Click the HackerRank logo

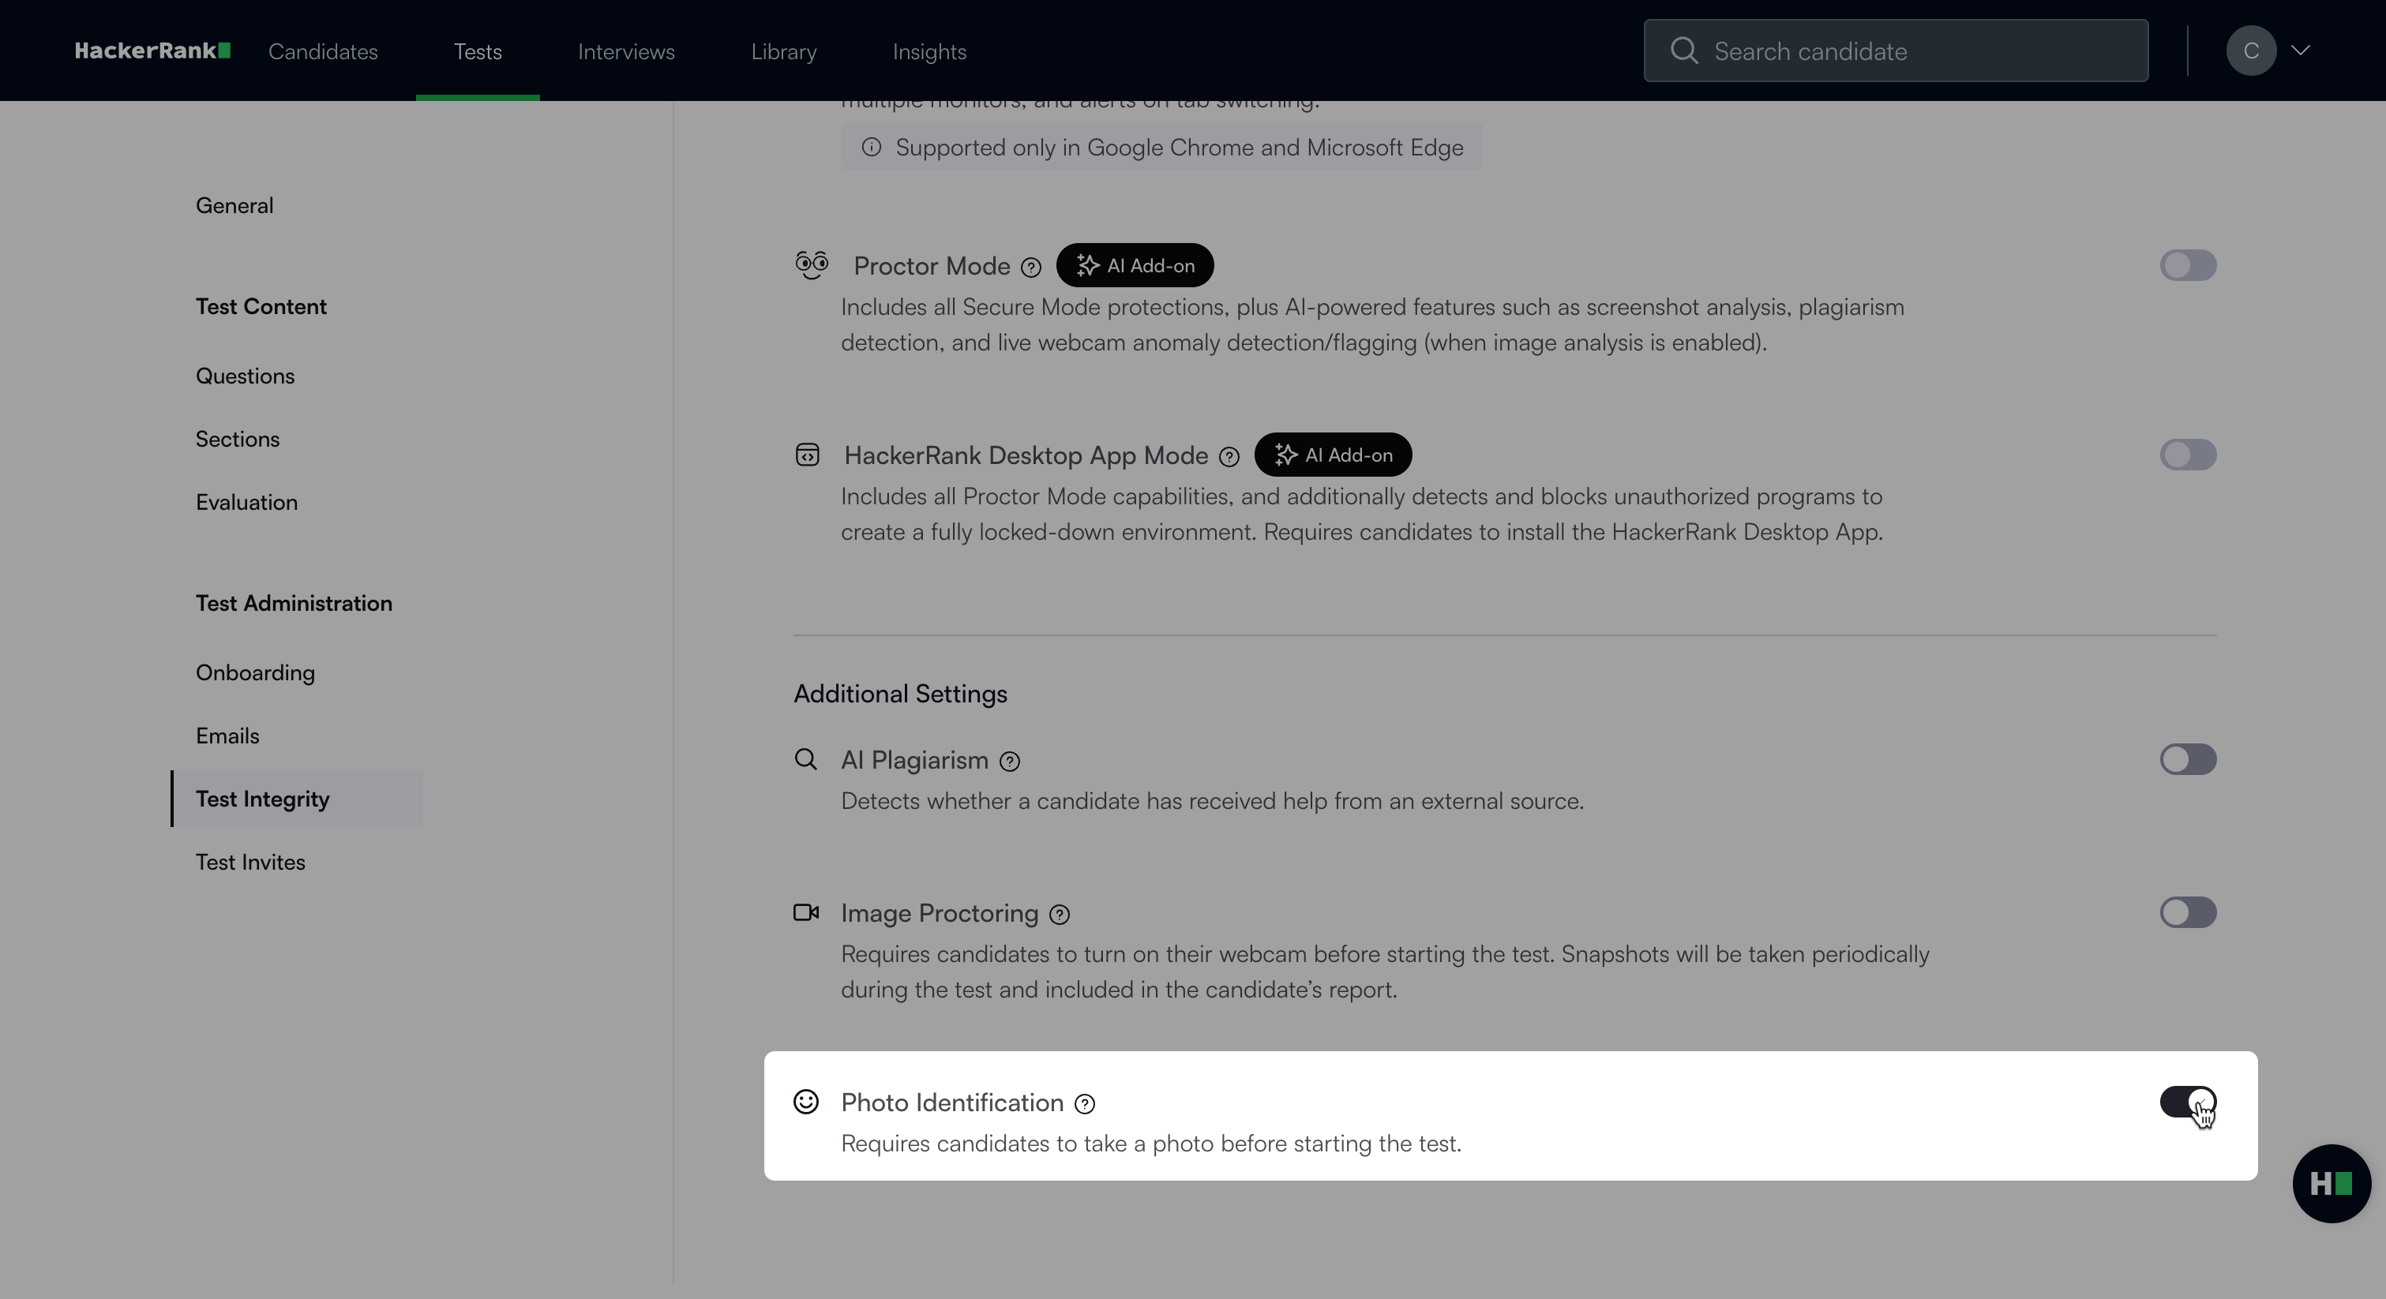[153, 51]
